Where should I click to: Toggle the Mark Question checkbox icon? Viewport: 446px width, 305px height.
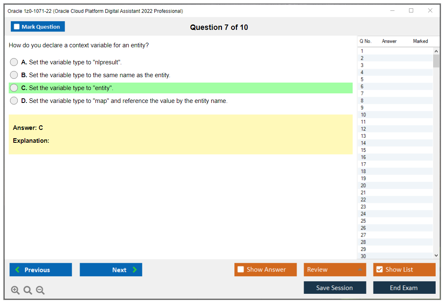click(x=16, y=26)
